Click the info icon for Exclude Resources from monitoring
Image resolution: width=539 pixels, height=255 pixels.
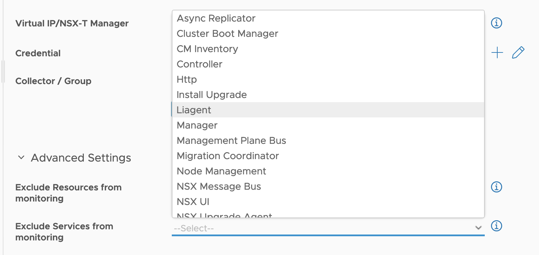coord(496,187)
